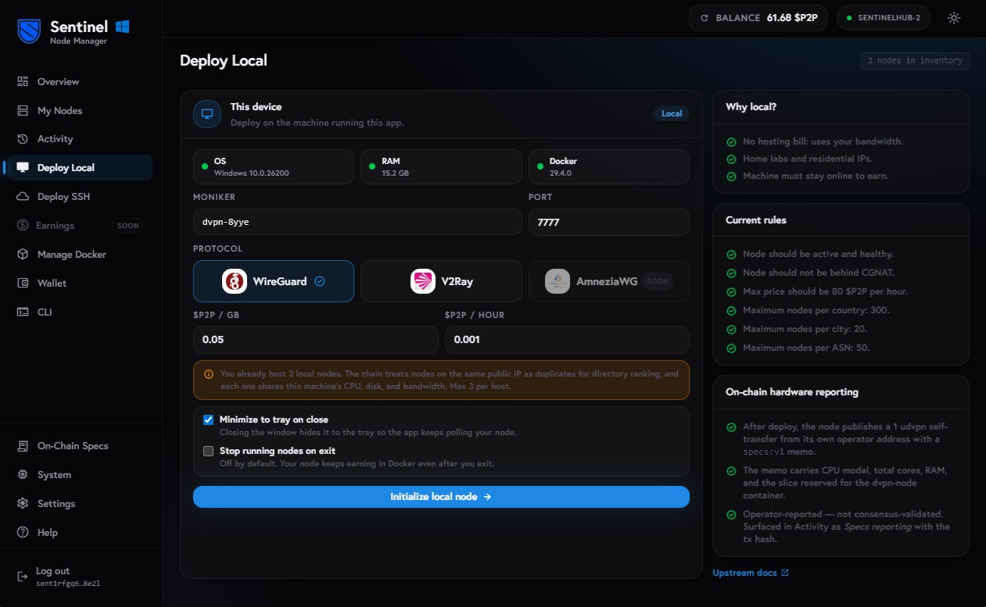The height and width of the screenshot is (607, 986).
Task: Click the My Nodes server icon
Action: coord(23,110)
